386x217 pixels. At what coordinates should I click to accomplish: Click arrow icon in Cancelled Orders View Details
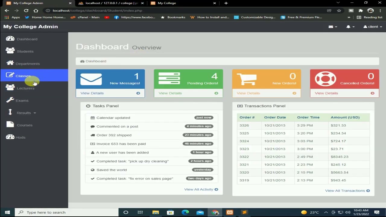(372, 93)
